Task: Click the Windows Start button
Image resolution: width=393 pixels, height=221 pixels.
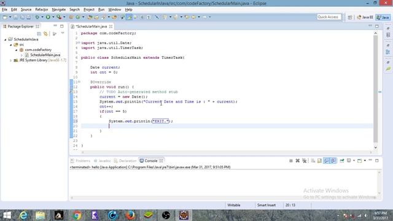Action: pyautogui.click(x=7, y=215)
